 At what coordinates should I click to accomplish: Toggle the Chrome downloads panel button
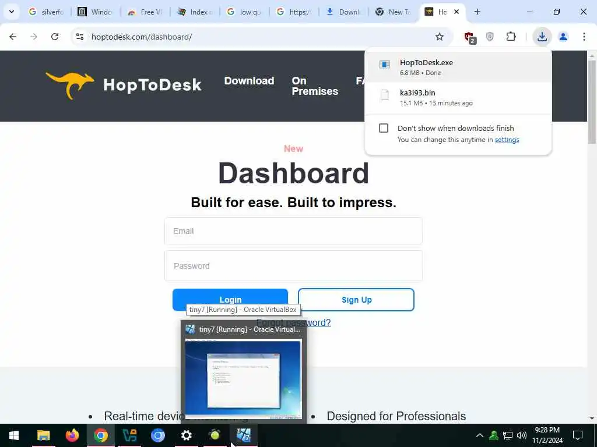(x=542, y=37)
